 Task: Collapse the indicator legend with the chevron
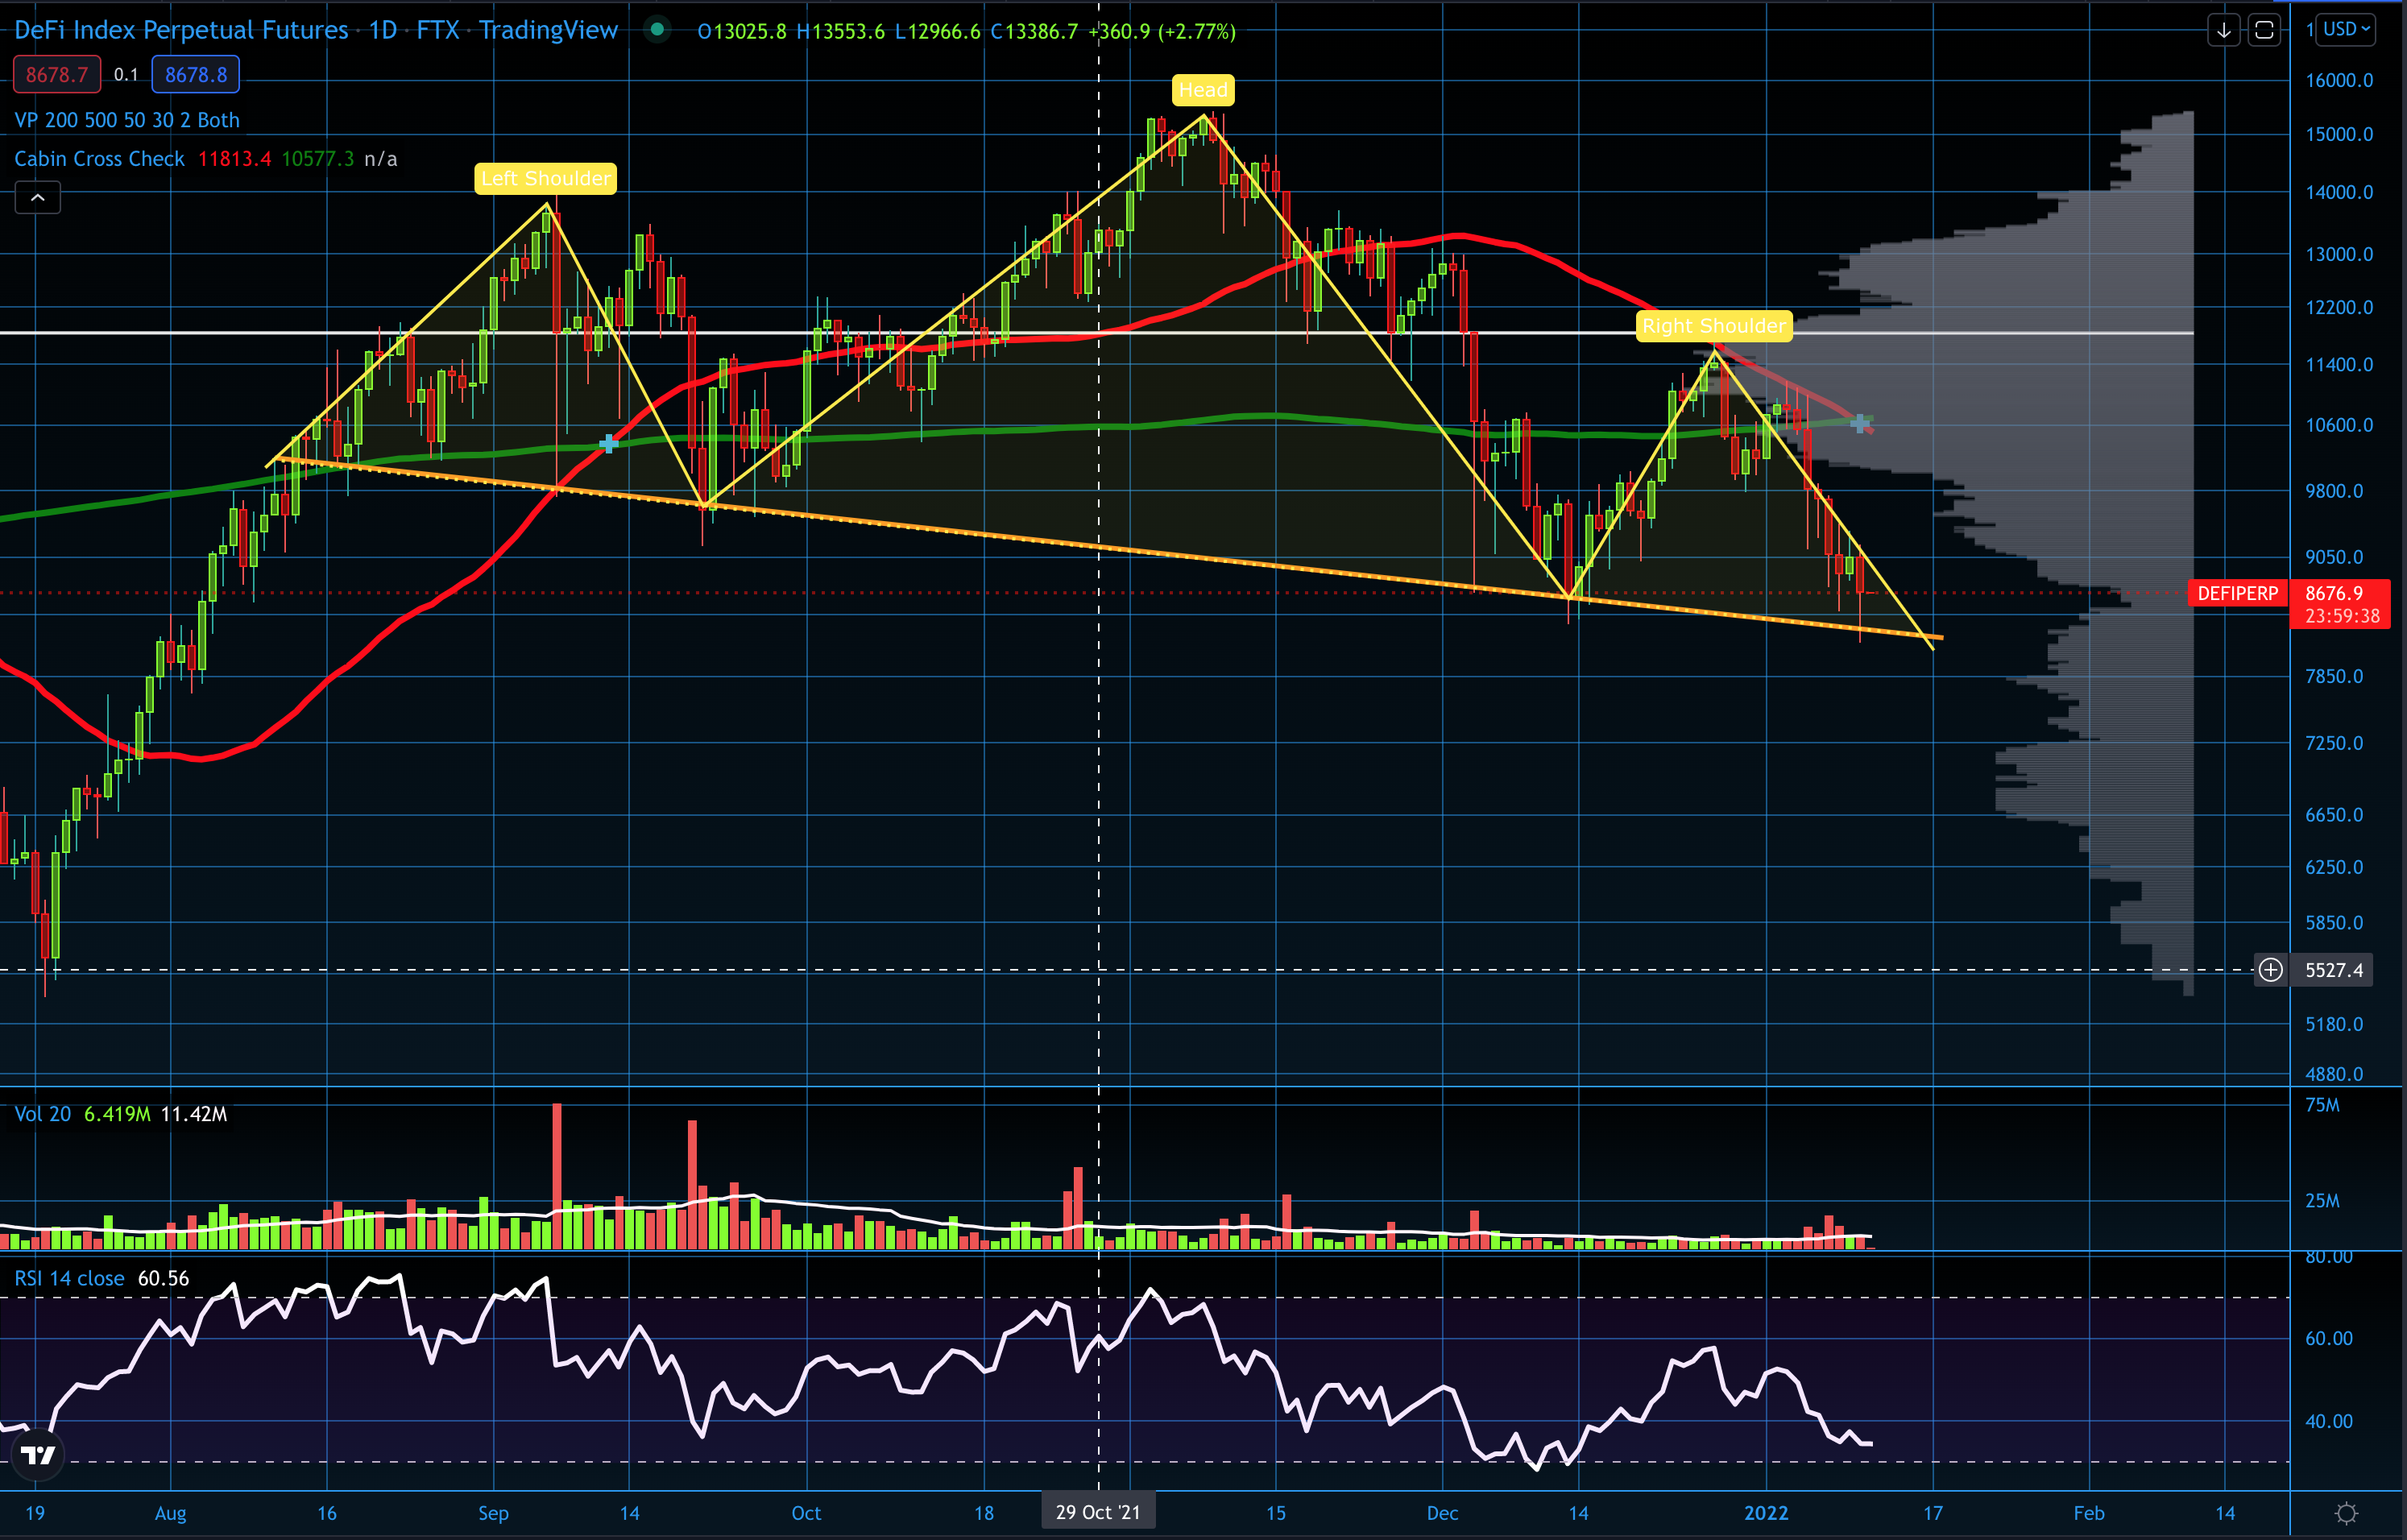tap(38, 198)
